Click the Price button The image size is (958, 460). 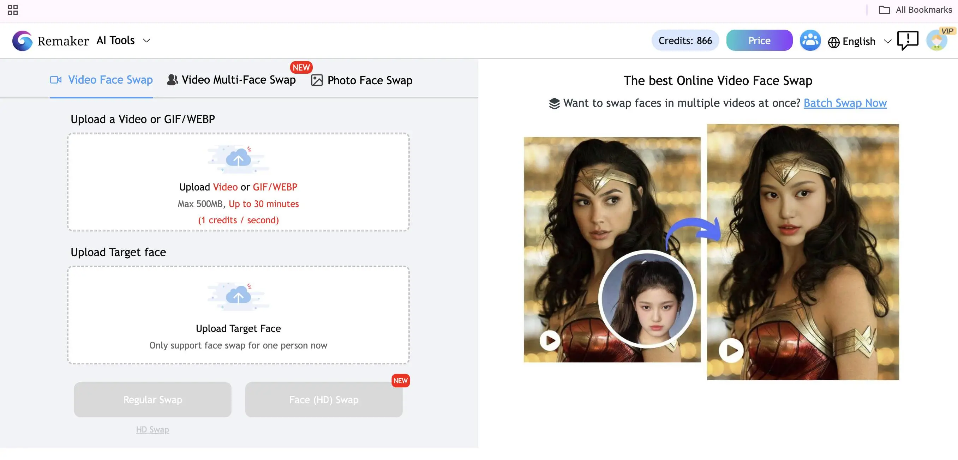point(759,40)
